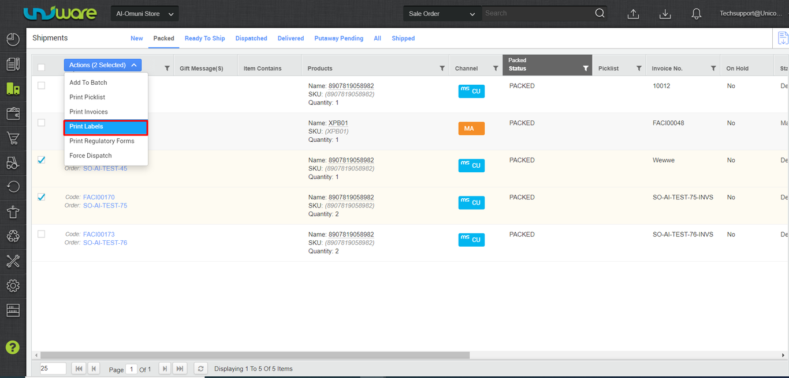Switch to the Dispatched tab

click(x=251, y=39)
